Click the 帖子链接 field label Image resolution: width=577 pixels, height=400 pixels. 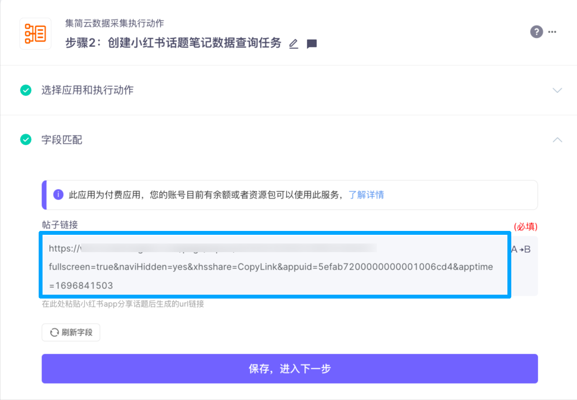click(60, 225)
